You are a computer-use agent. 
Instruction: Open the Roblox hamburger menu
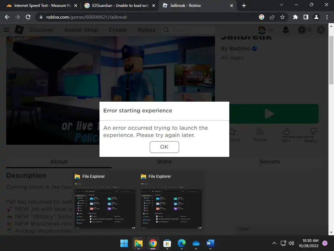coord(7,30)
